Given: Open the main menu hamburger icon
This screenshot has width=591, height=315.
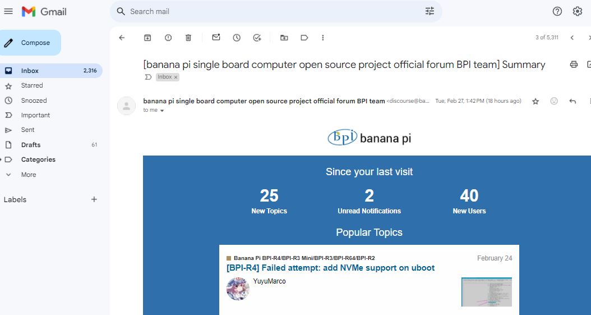Looking at the screenshot, I should pos(8,11).
